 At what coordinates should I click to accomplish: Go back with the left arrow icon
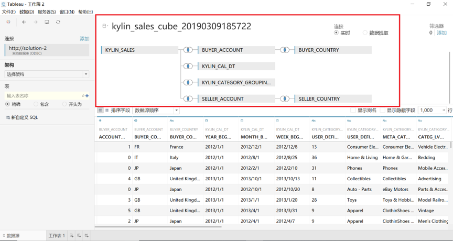click(24, 22)
